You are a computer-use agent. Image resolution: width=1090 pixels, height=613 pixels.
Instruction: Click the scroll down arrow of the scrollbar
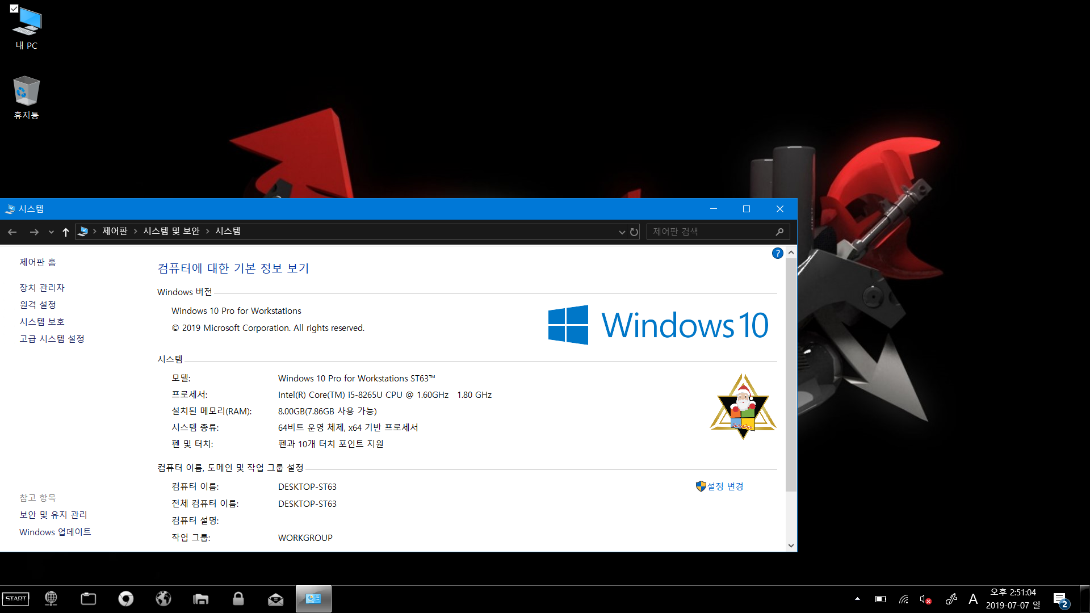[791, 545]
